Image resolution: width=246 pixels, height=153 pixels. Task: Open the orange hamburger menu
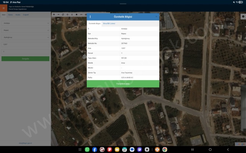[3, 8]
